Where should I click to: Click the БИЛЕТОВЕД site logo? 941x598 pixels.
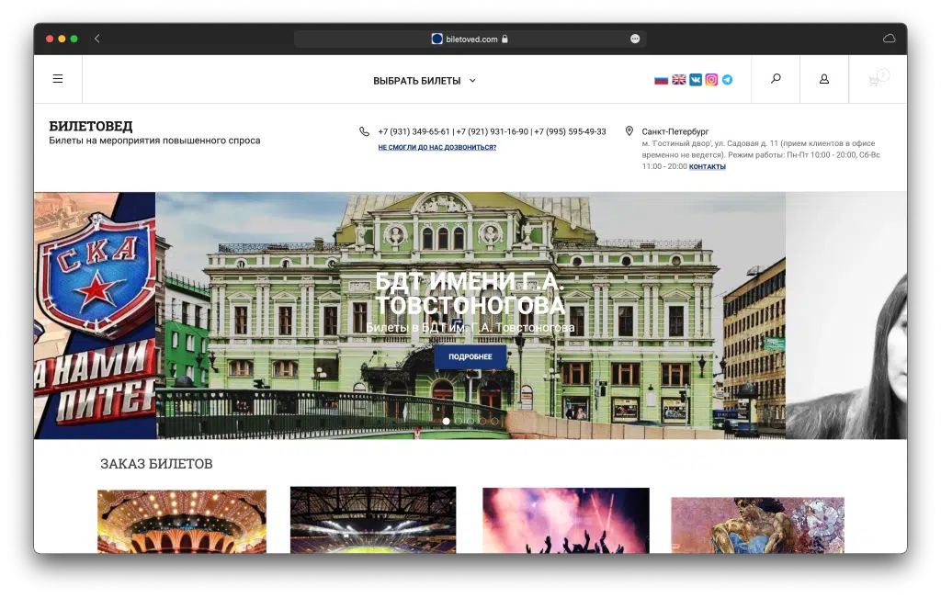(x=91, y=126)
